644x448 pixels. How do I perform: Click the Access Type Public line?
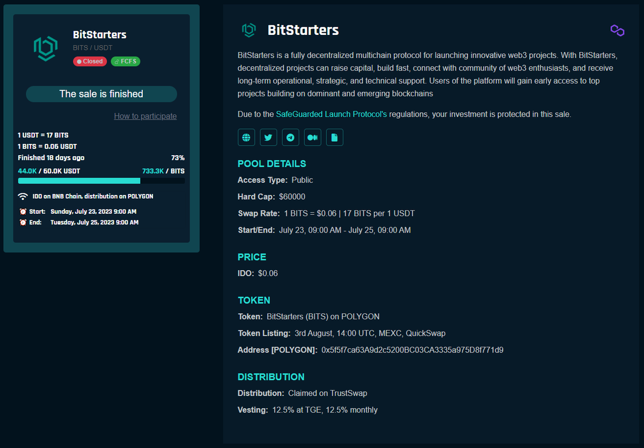pos(275,180)
